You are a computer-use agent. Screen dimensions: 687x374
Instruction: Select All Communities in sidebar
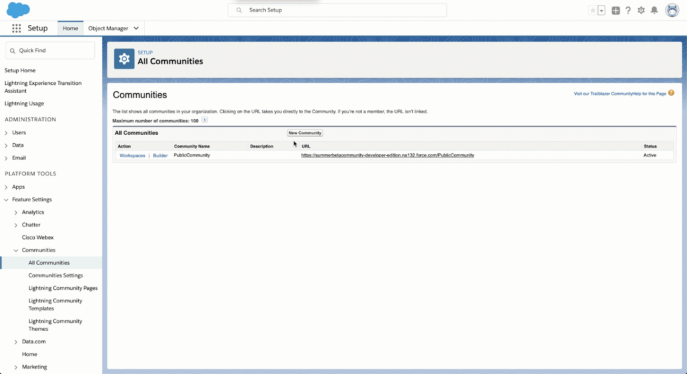[x=49, y=263]
